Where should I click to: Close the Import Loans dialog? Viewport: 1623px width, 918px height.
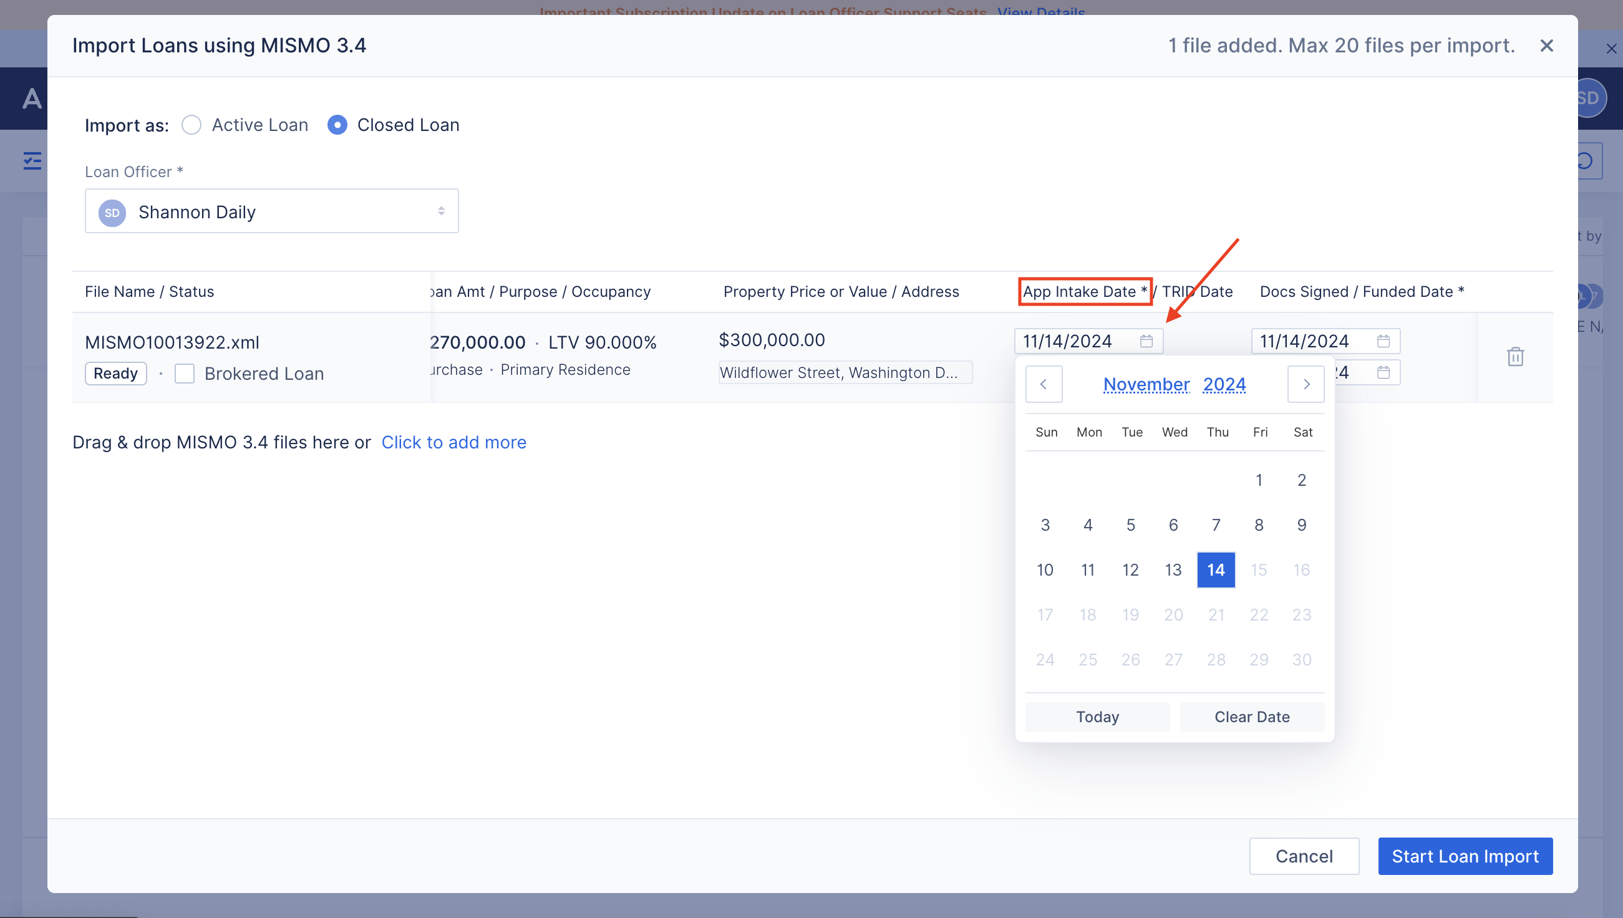pyautogui.click(x=1546, y=46)
